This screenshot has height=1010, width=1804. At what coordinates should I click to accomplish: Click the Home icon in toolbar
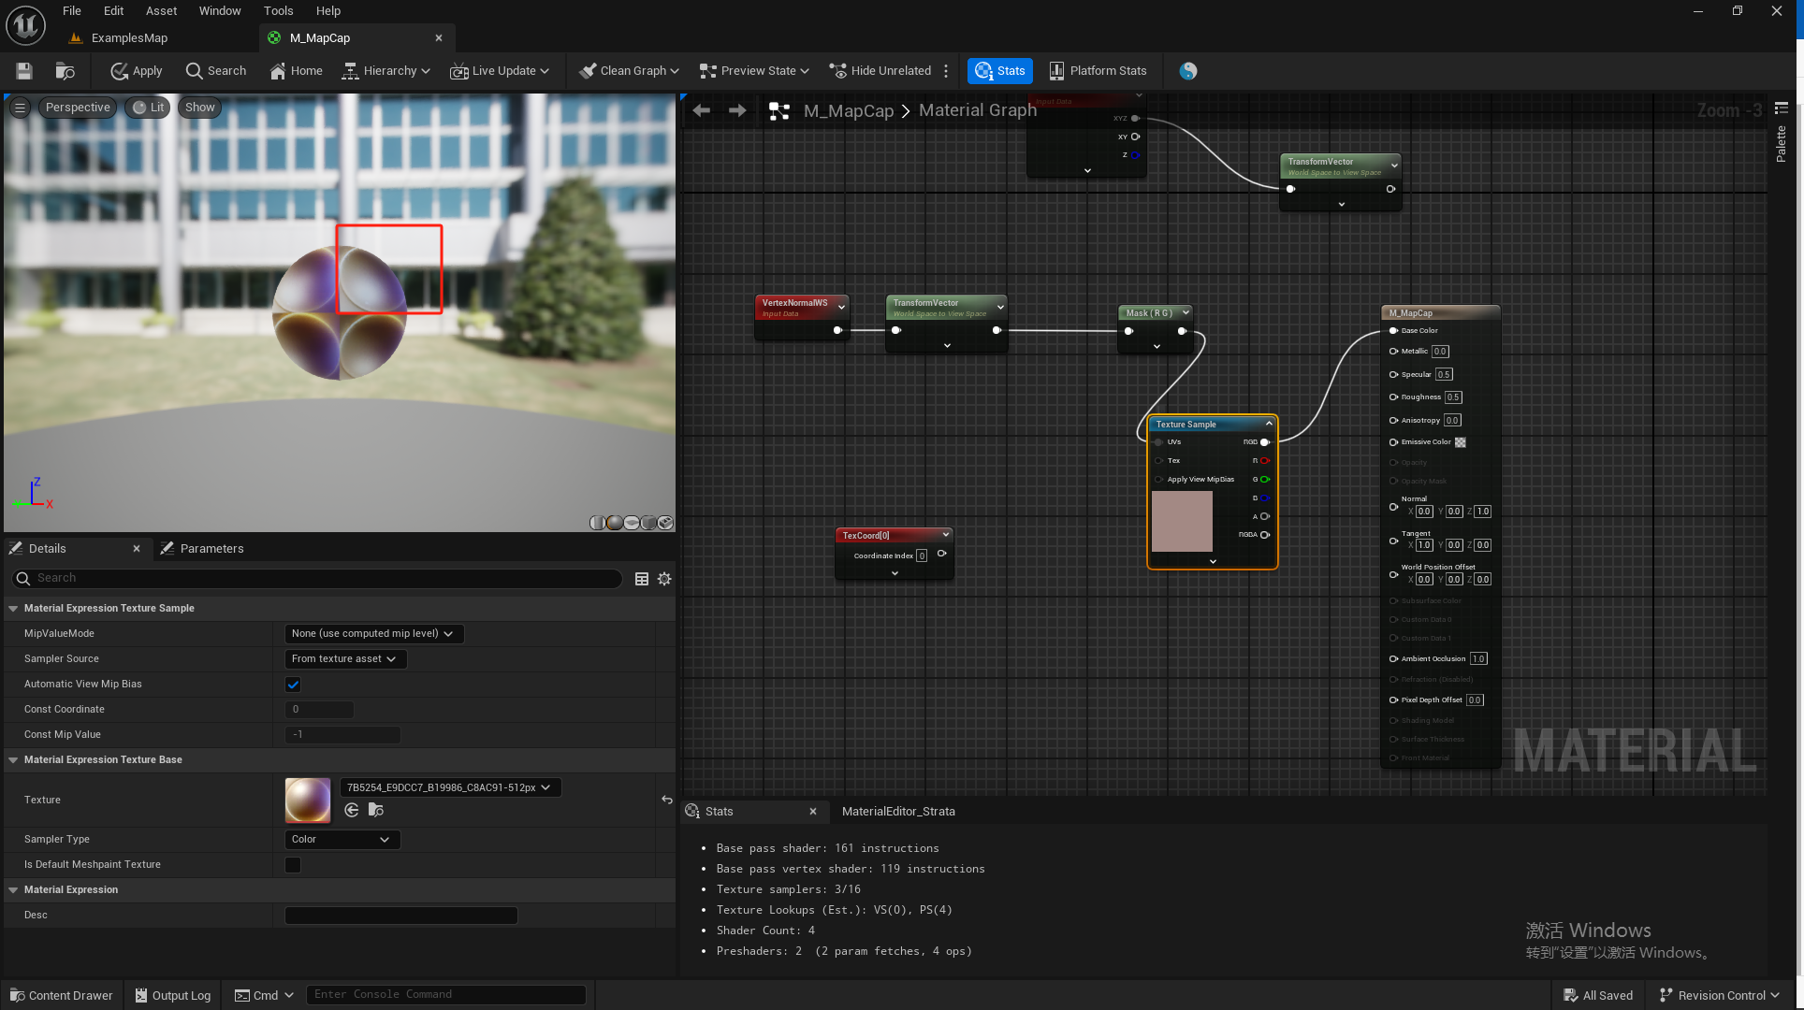(296, 71)
